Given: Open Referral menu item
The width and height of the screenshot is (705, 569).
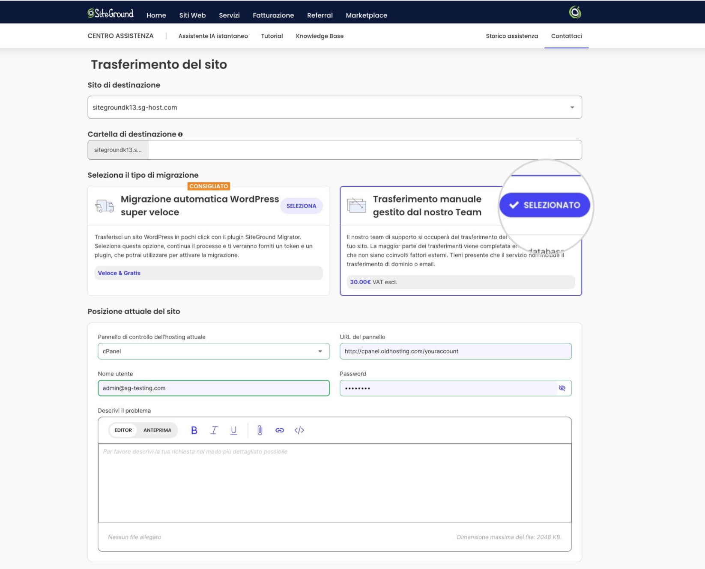Looking at the screenshot, I should [320, 15].
